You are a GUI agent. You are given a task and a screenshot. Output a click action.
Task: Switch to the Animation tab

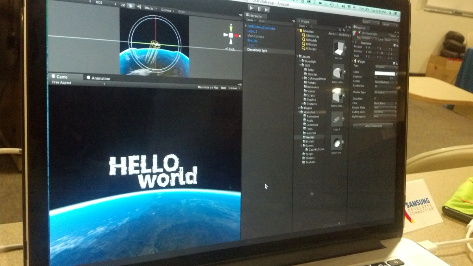pyautogui.click(x=98, y=78)
